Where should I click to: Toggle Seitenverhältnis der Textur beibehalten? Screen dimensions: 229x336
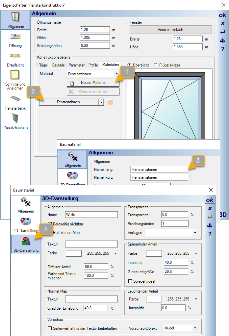pyautogui.click(x=50, y=328)
